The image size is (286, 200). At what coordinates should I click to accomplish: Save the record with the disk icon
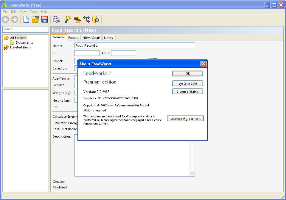coord(45,19)
